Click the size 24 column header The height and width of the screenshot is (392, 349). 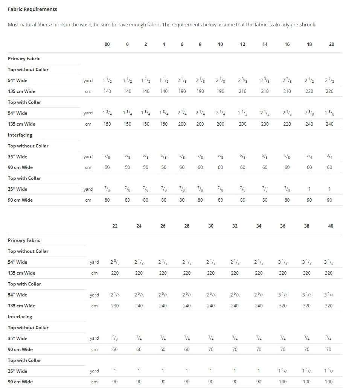click(x=139, y=226)
